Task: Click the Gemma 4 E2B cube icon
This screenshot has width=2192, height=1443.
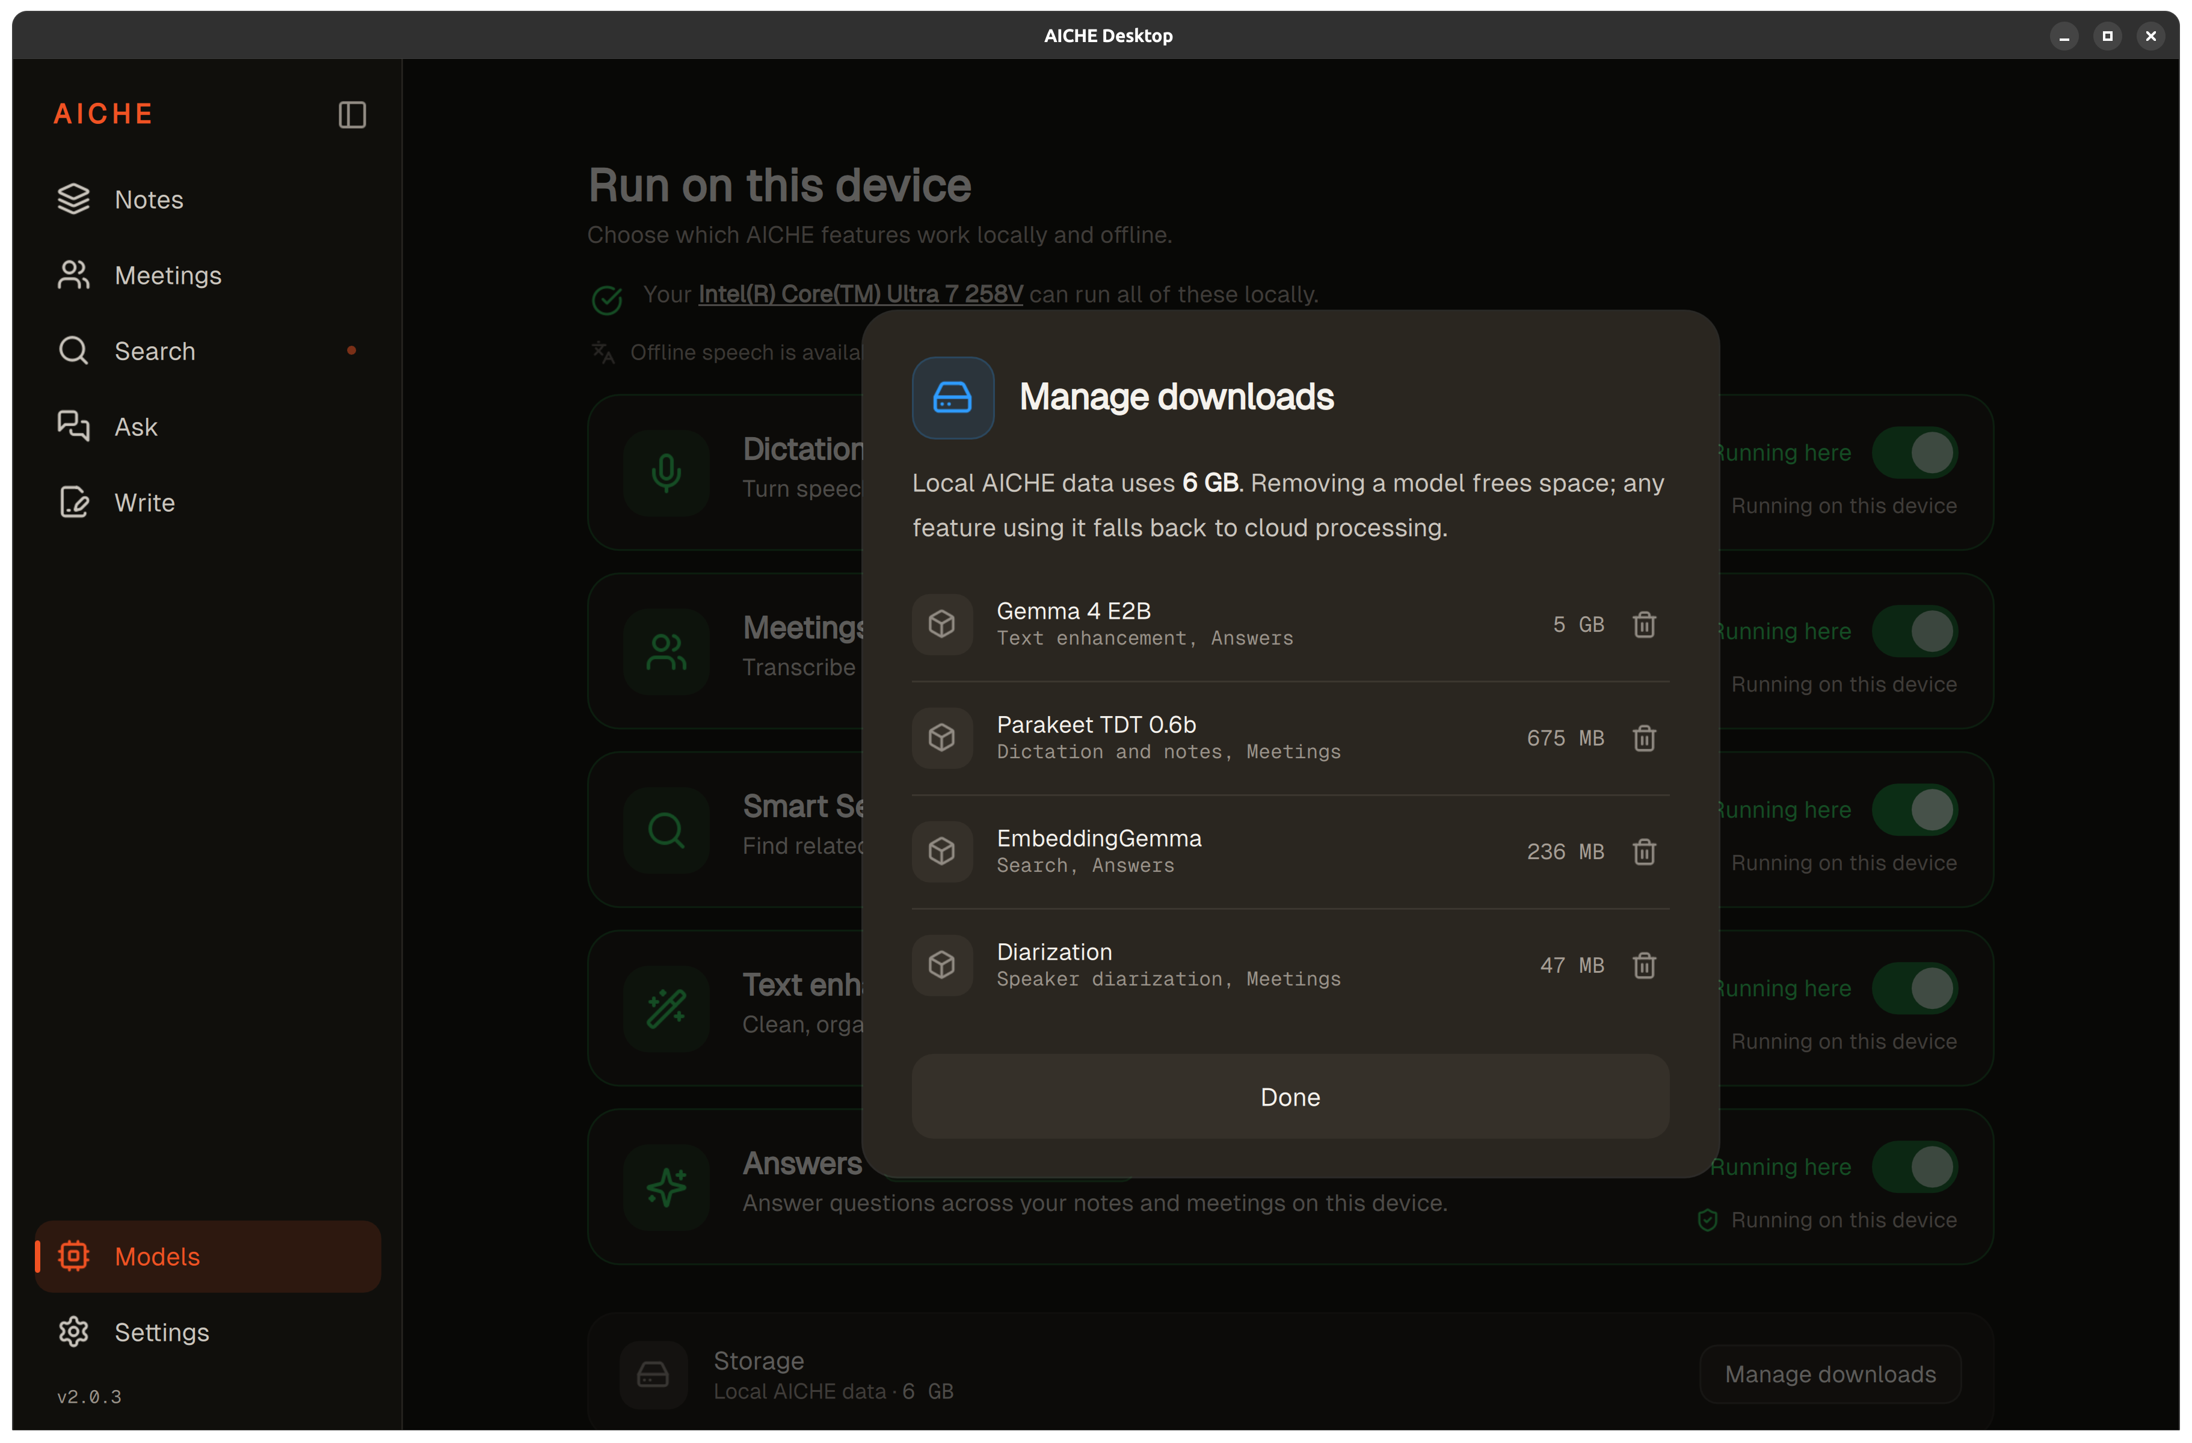Action: [941, 624]
